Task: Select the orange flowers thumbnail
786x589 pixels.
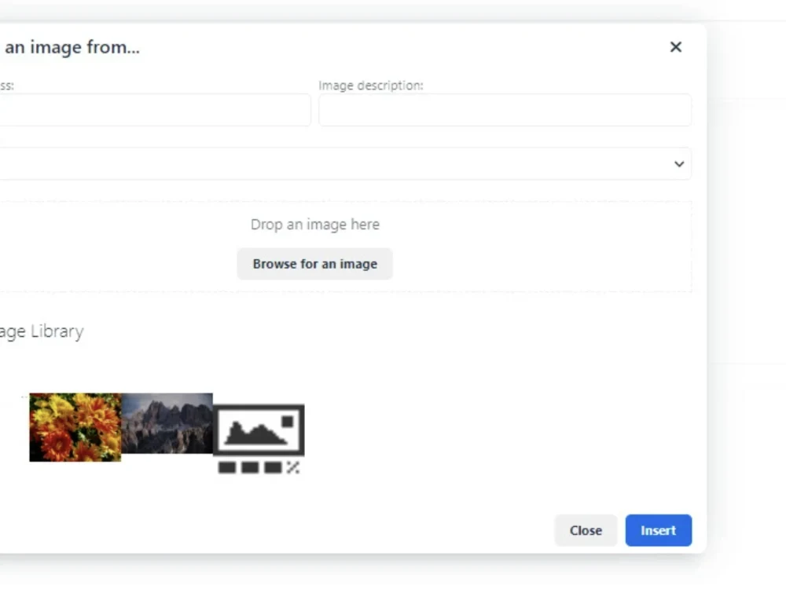Action: (75, 427)
